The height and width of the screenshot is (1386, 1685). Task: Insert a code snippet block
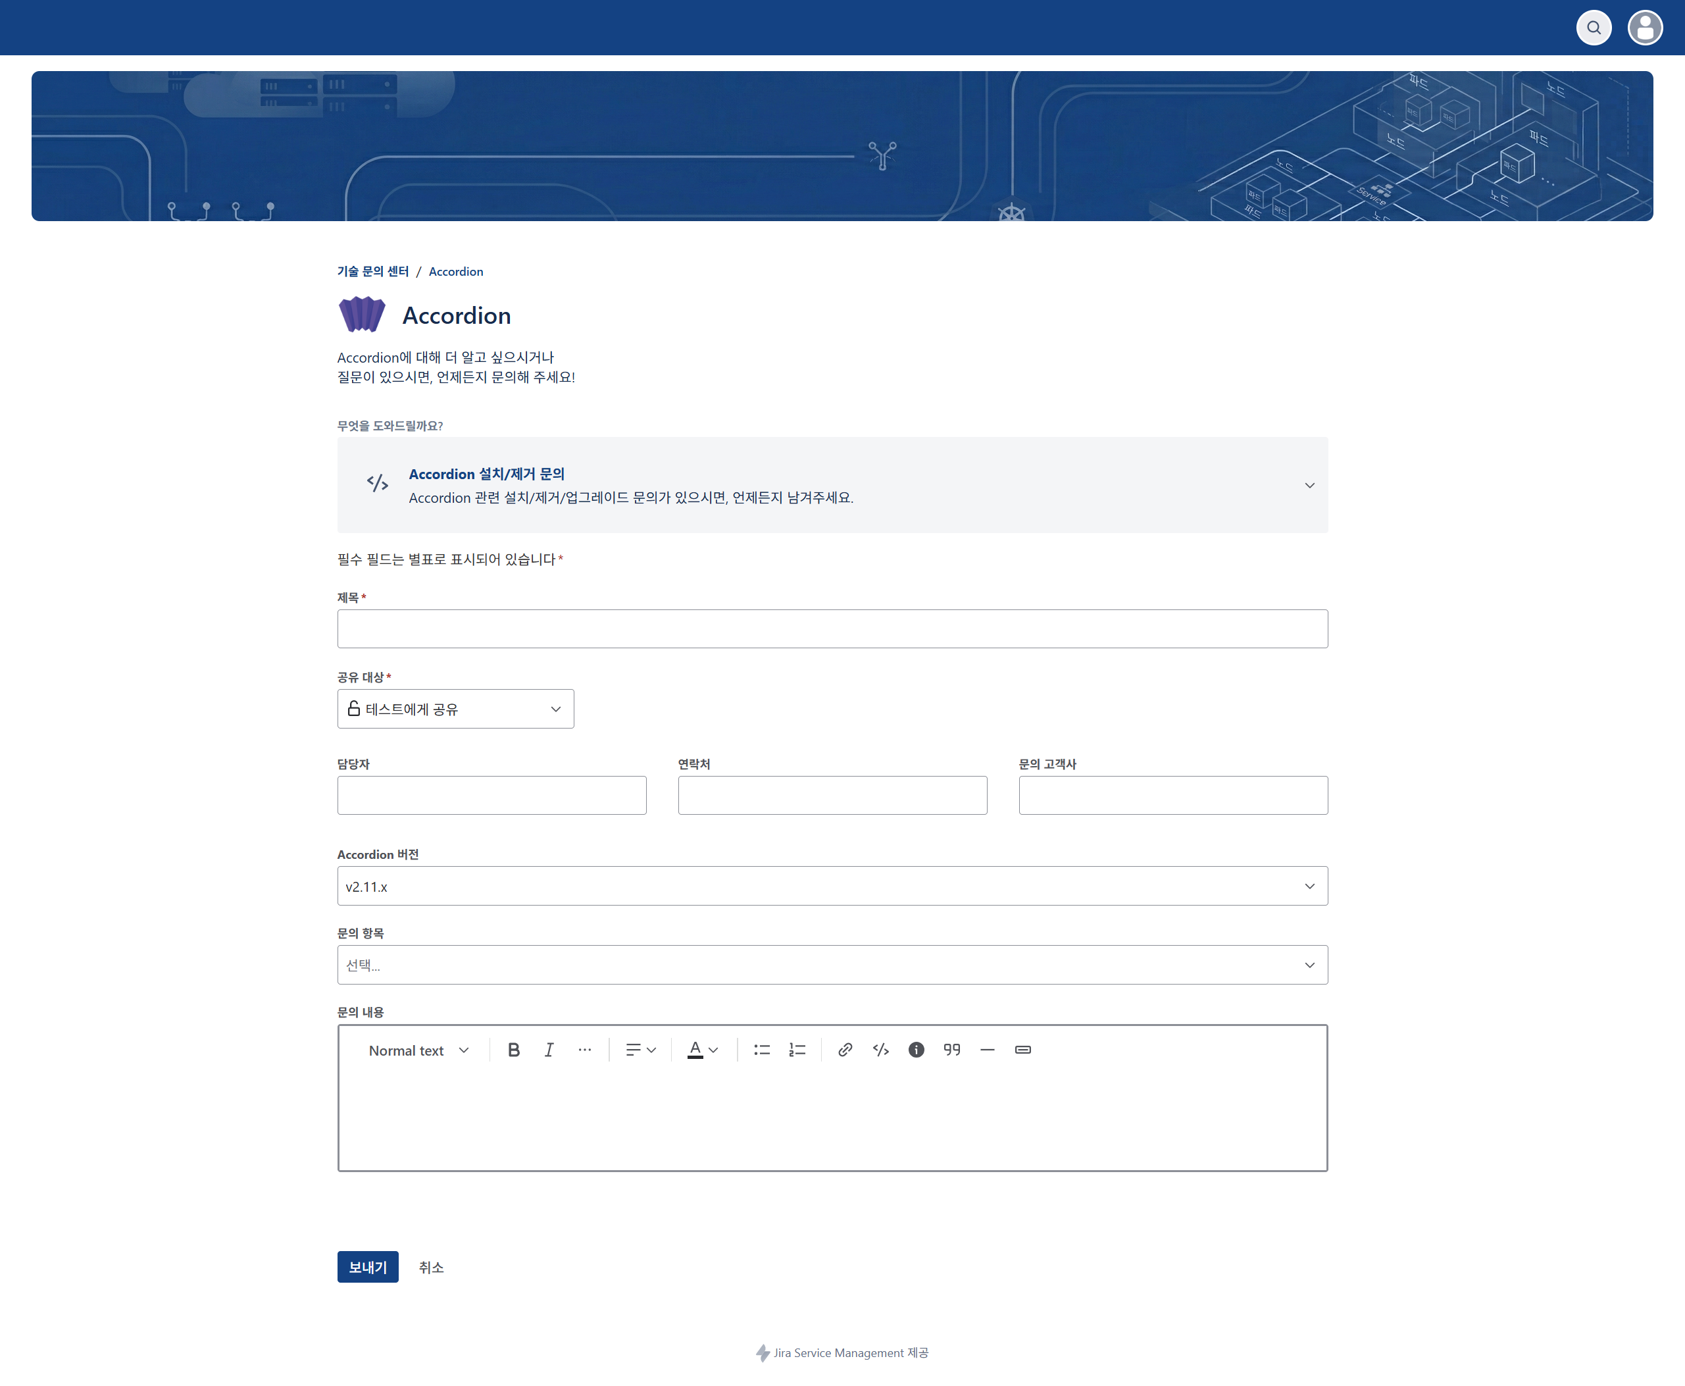tap(880, 1050)
